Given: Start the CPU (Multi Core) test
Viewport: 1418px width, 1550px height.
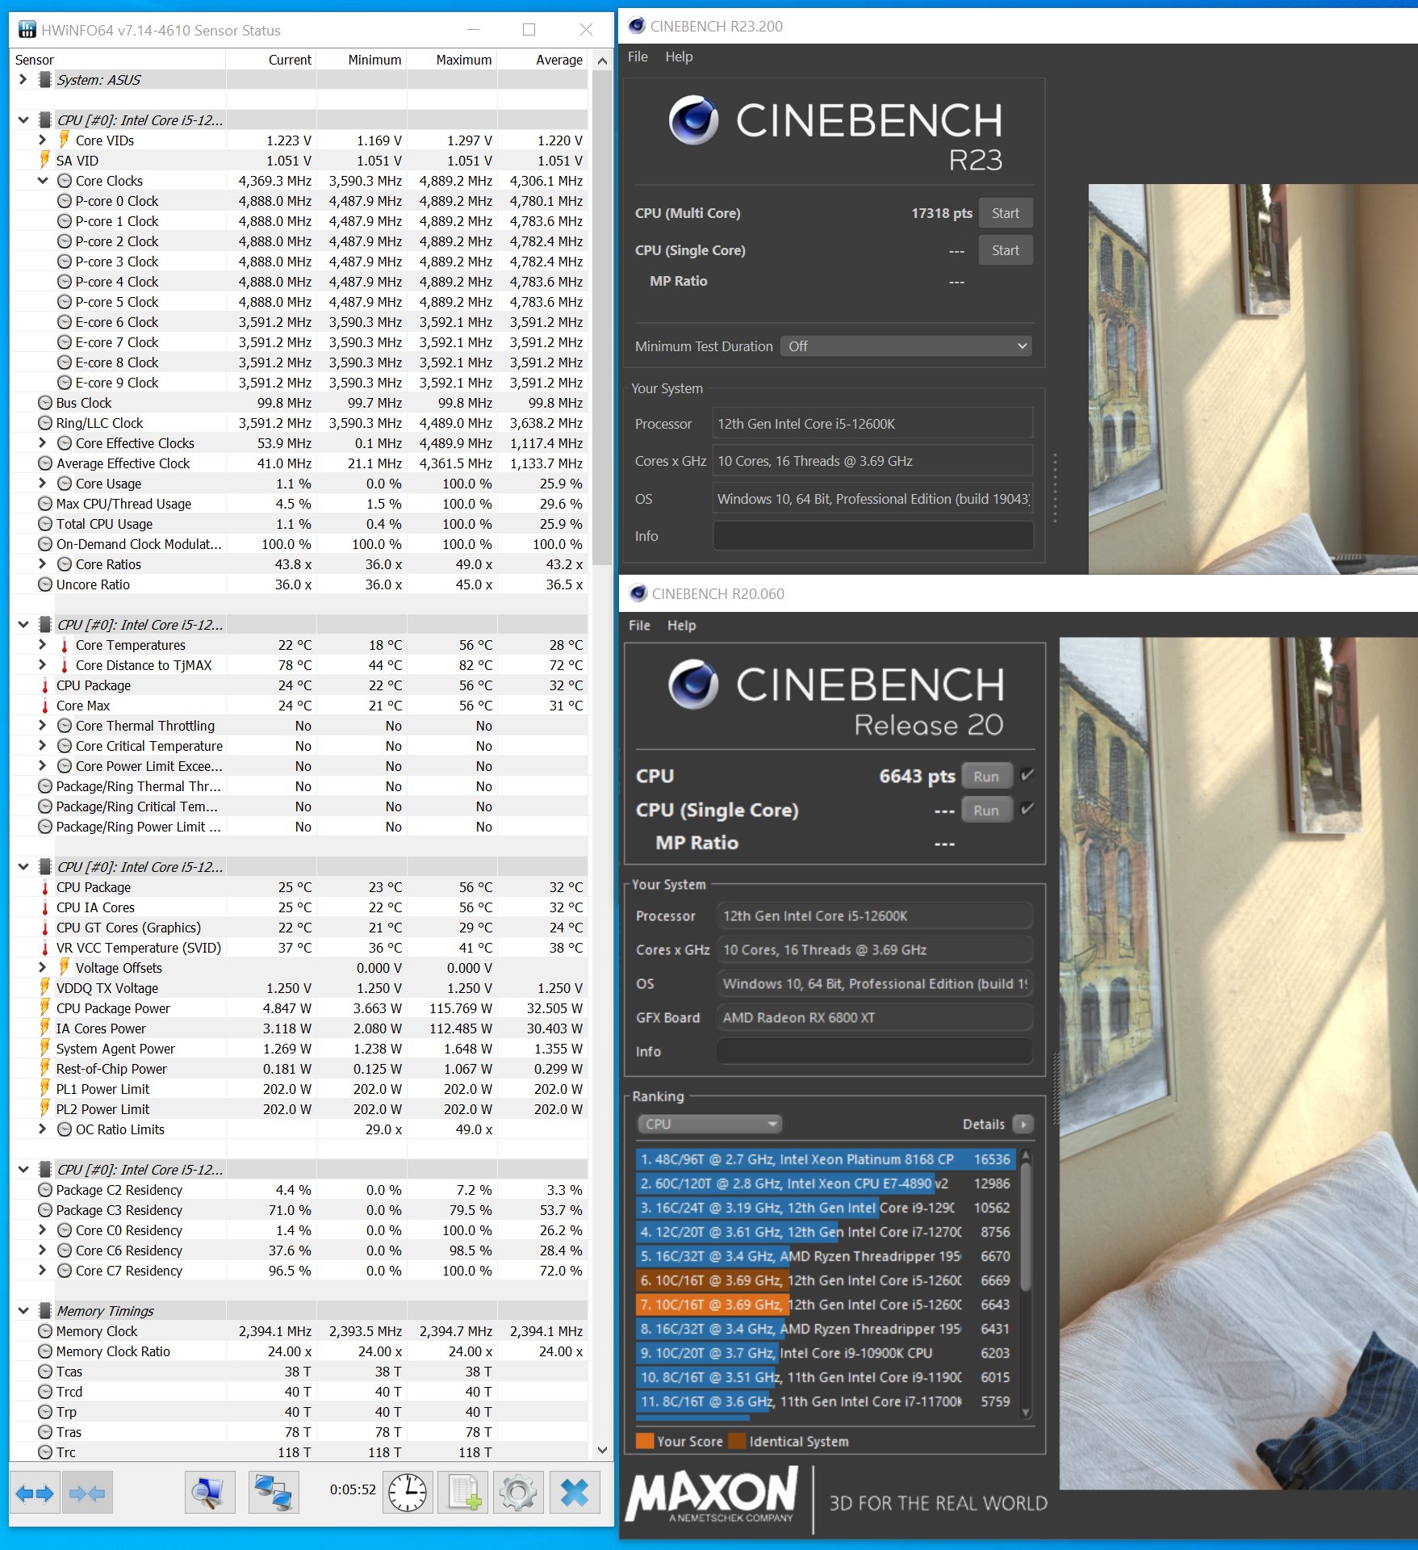Looking at the screenshot, I should click(1005, 213).
